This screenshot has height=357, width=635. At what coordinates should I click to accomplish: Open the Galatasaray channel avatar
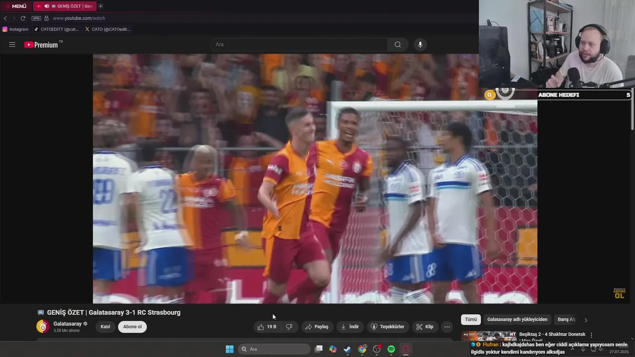(x=43, y=326)
